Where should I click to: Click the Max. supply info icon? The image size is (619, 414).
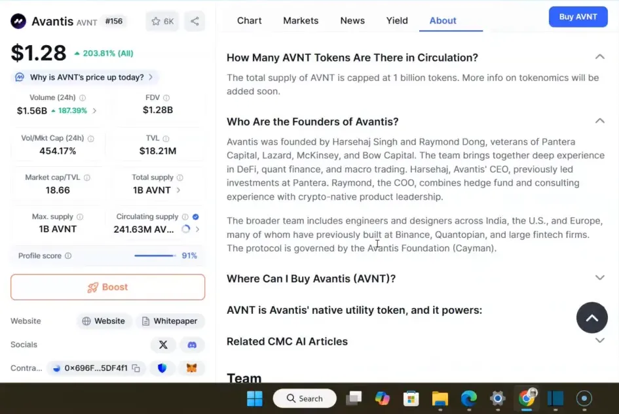tap(80, 217)
